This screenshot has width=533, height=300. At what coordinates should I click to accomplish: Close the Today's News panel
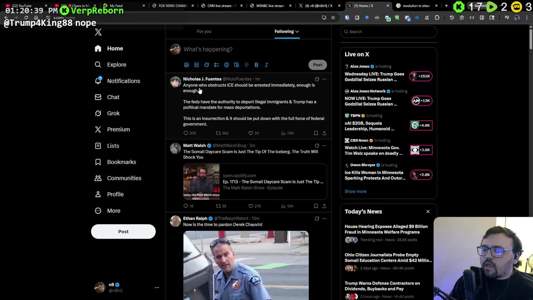428,212
